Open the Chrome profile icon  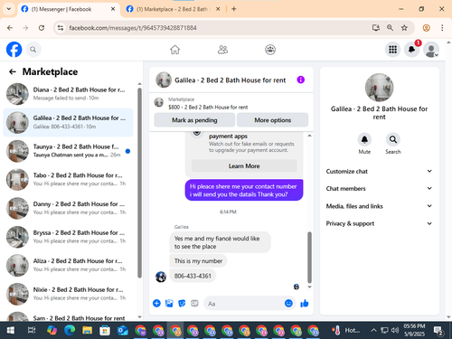(426, 28)
